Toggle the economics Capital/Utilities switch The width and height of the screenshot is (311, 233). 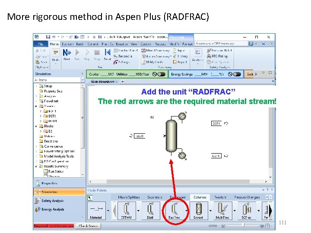click(x=161, y=74)
